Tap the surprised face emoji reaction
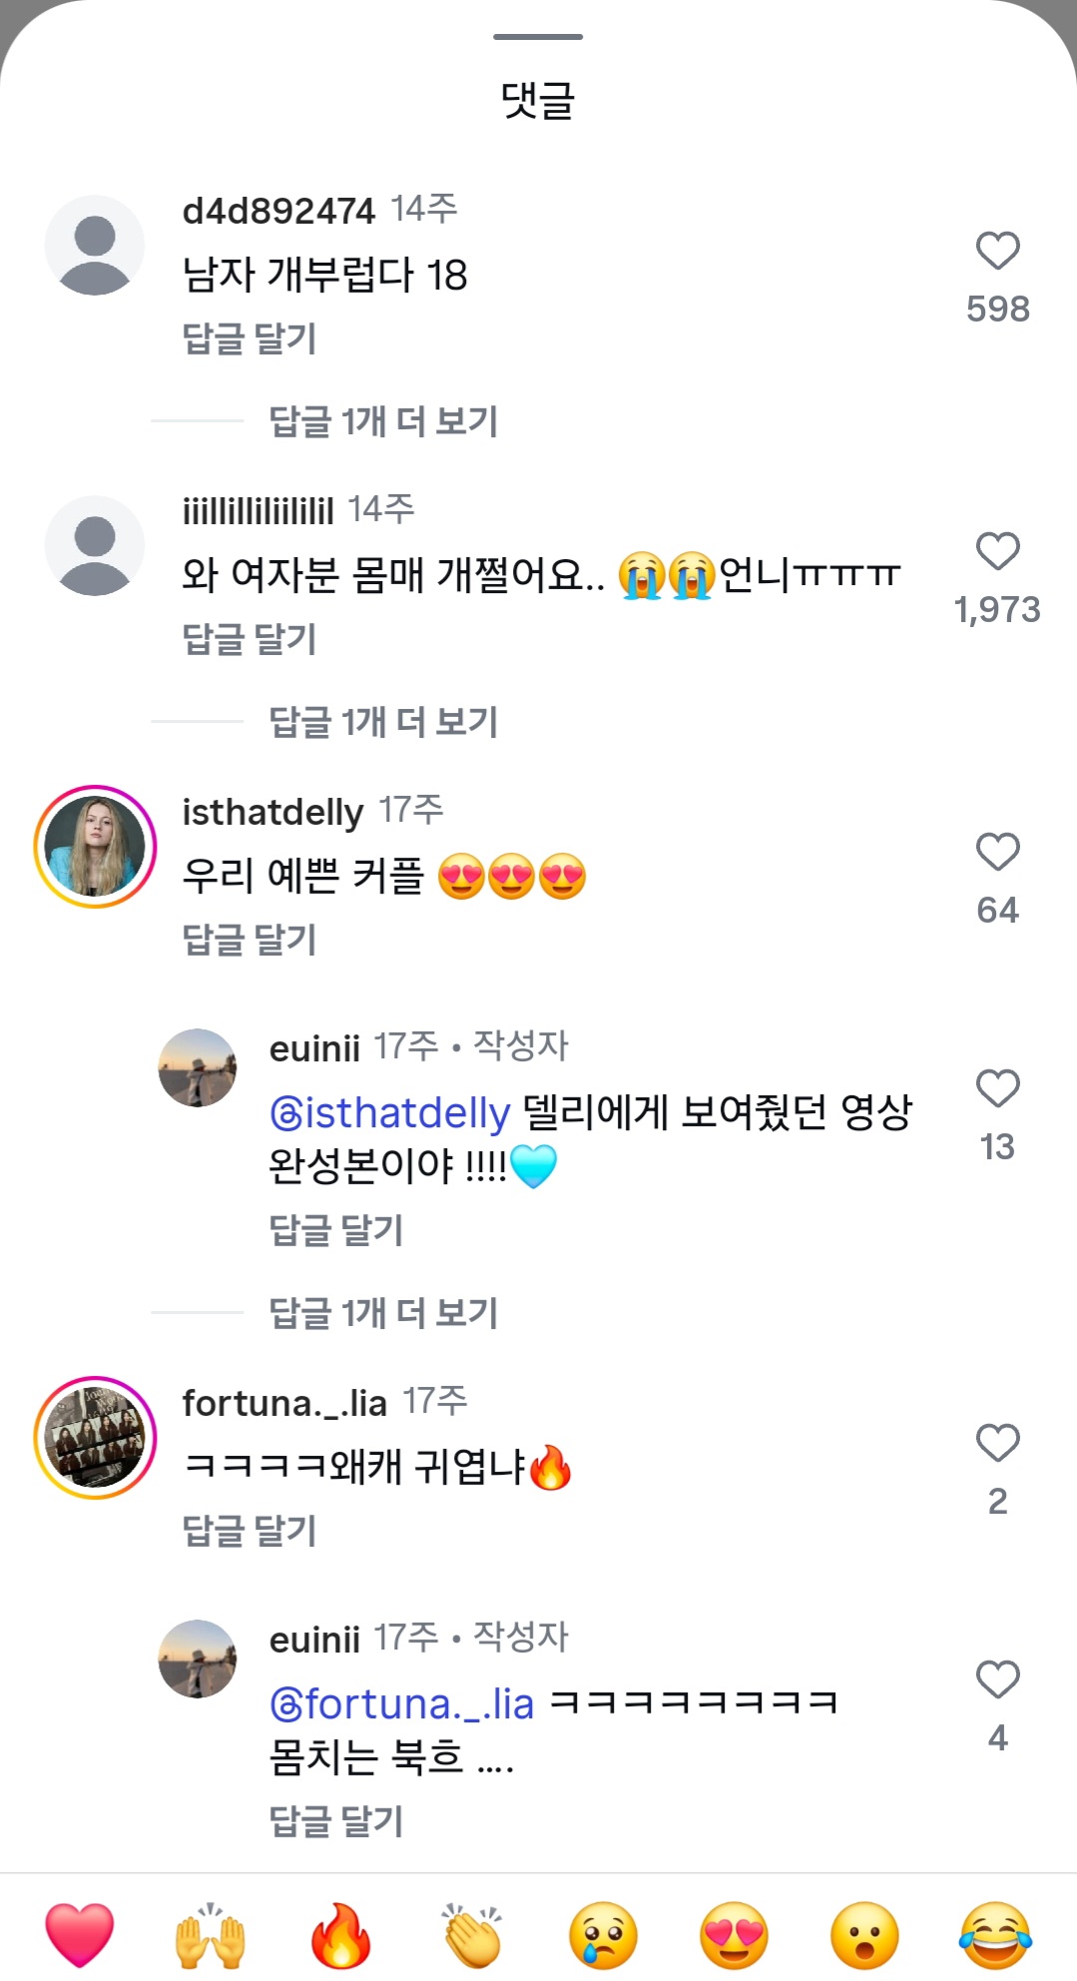Viewport: 1077px width, 1981px height. [x=864, y=1934]
